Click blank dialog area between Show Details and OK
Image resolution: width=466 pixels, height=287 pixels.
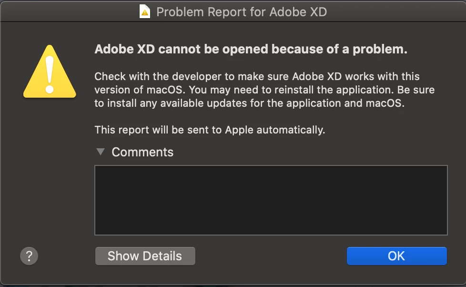(x=271, y=256)
